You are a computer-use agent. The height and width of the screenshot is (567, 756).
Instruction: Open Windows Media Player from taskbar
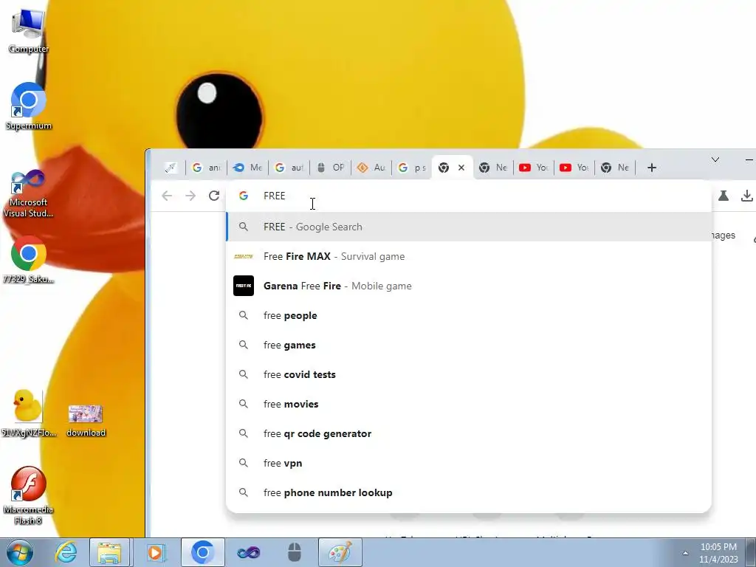155,552
